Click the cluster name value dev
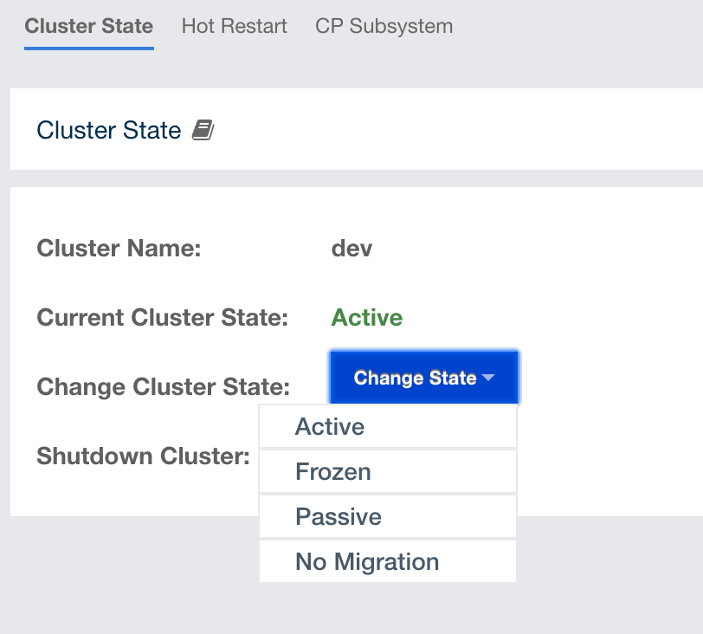The width and height of the screenshot is (703, 634). pos(351,249)
